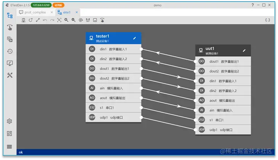Select uut1 aout row

coord(223,101)
